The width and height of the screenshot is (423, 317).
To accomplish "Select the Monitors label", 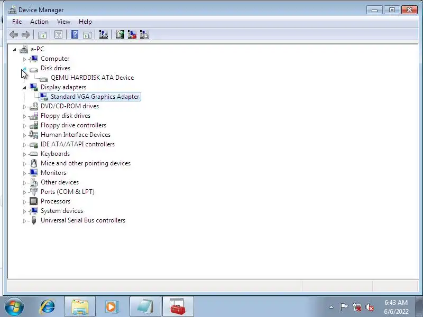I will tap(53, 173).
